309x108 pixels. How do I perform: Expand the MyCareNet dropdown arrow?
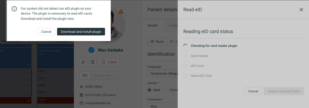coord(118,75)
